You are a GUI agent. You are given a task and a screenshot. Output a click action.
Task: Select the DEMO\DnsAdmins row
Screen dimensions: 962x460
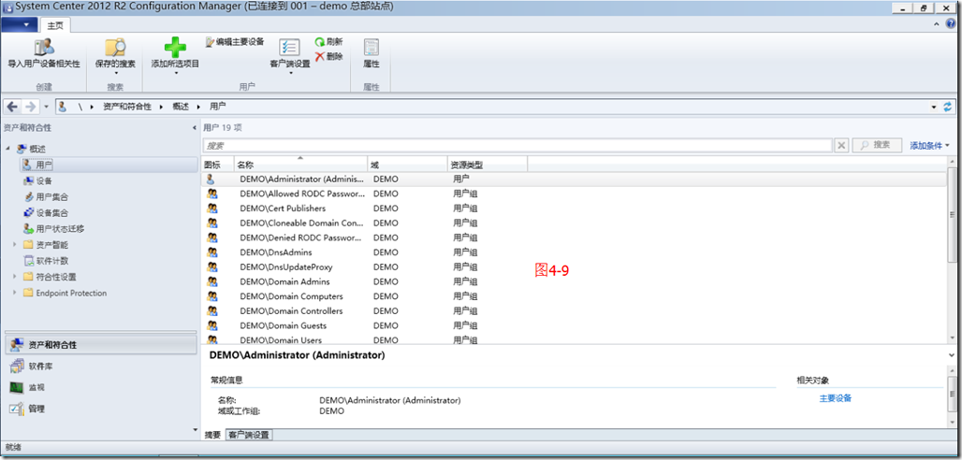pos(575,252)
